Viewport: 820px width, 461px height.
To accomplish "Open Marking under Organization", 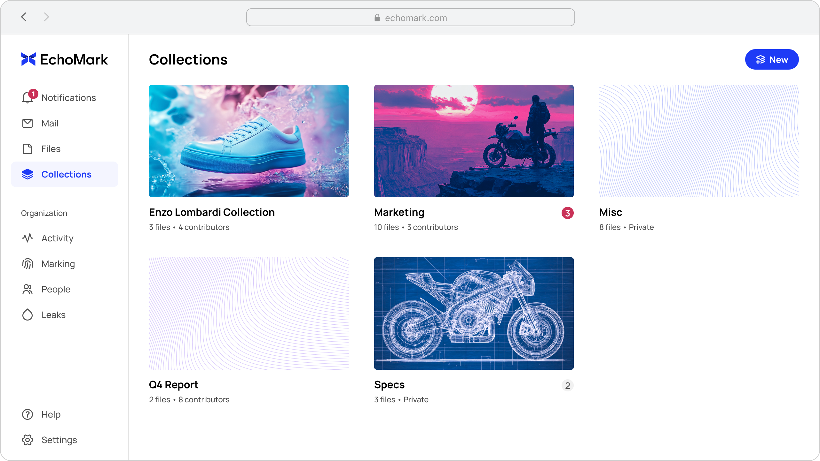I will [x=65, y=264].
